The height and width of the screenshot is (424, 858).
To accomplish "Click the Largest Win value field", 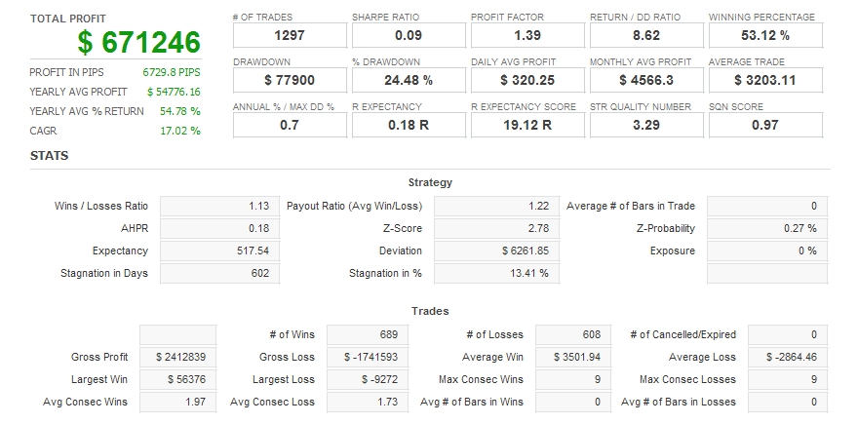I will point(178,379).
